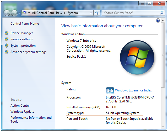Minimize the System window
The height and width of the screenshot is (131, 168).
pyautogui.click(x=142, y=4)
